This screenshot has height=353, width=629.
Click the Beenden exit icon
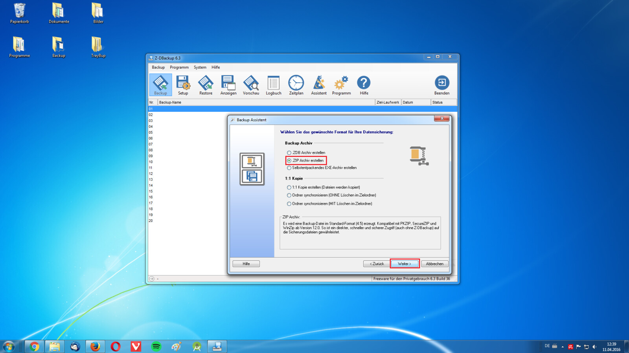(x=442, y=85)
